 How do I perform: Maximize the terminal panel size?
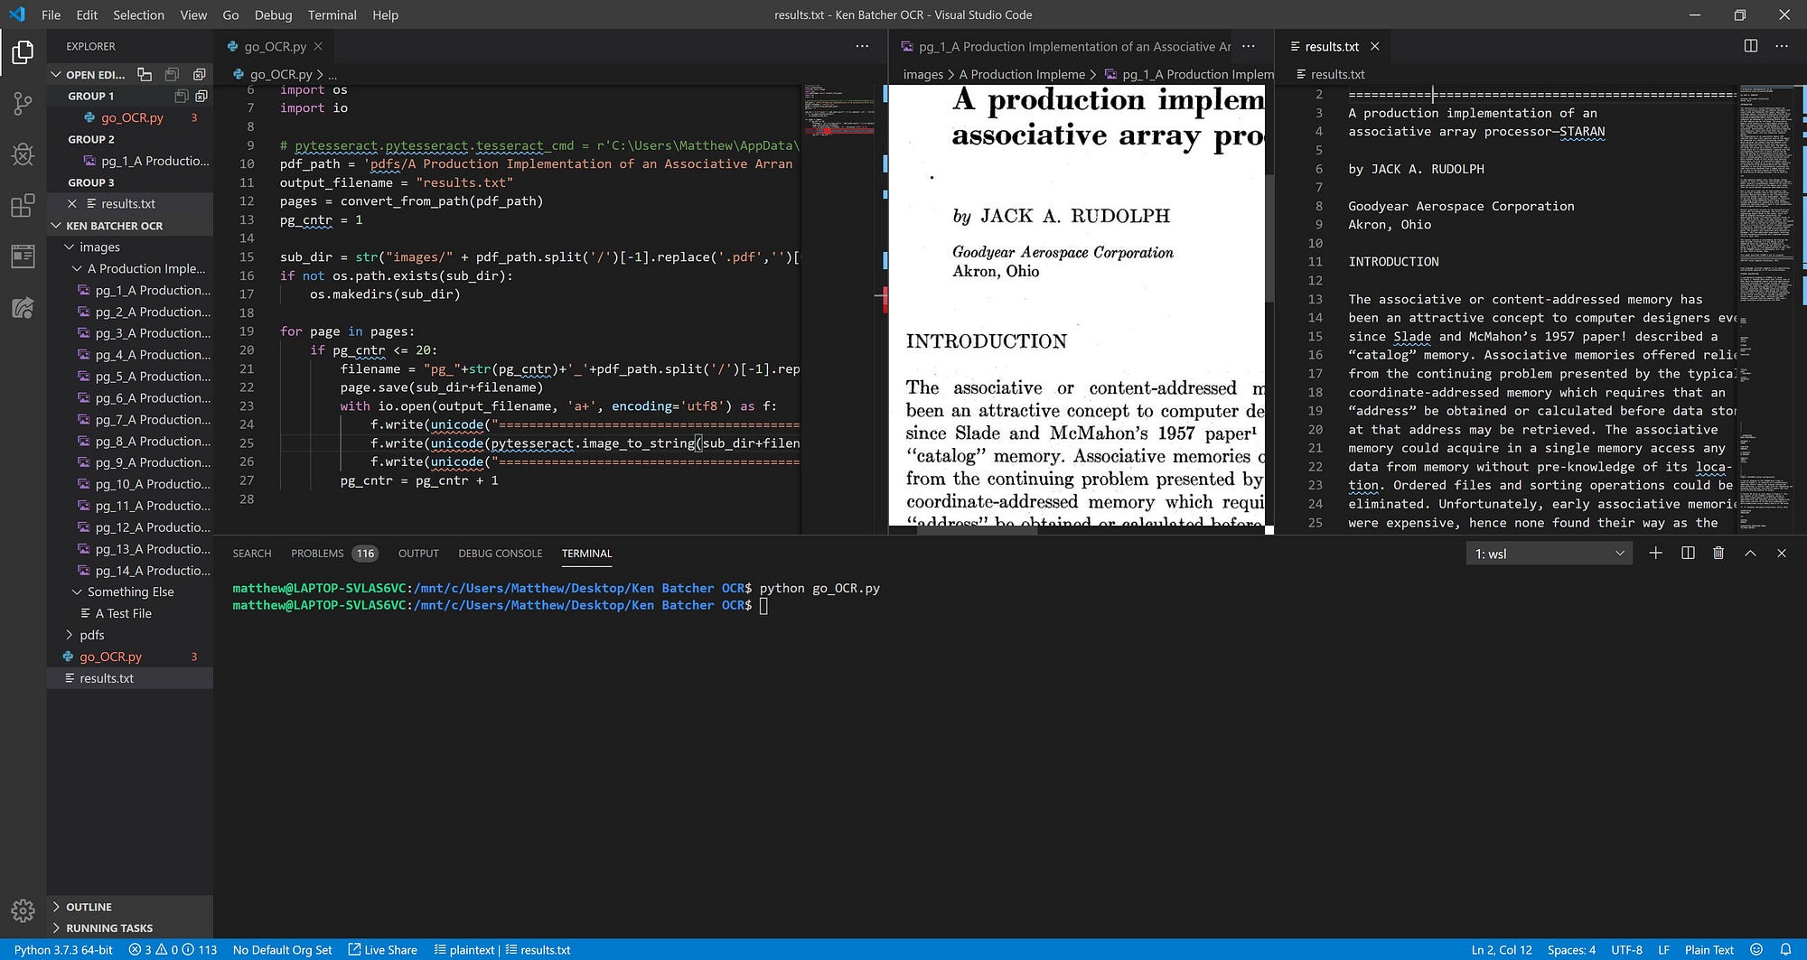coord(1750,554)
